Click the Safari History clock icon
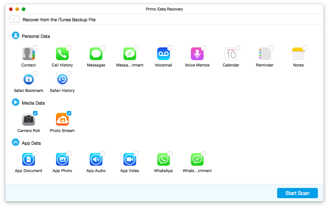 tap(62, 79)
